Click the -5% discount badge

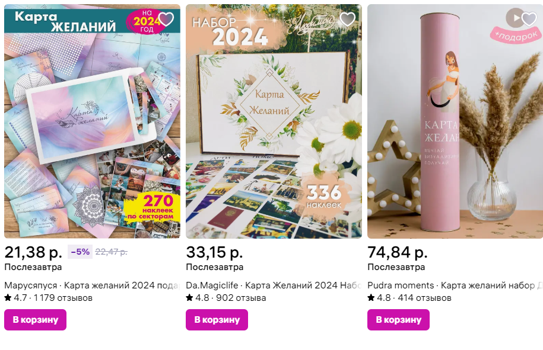[80, 252]
